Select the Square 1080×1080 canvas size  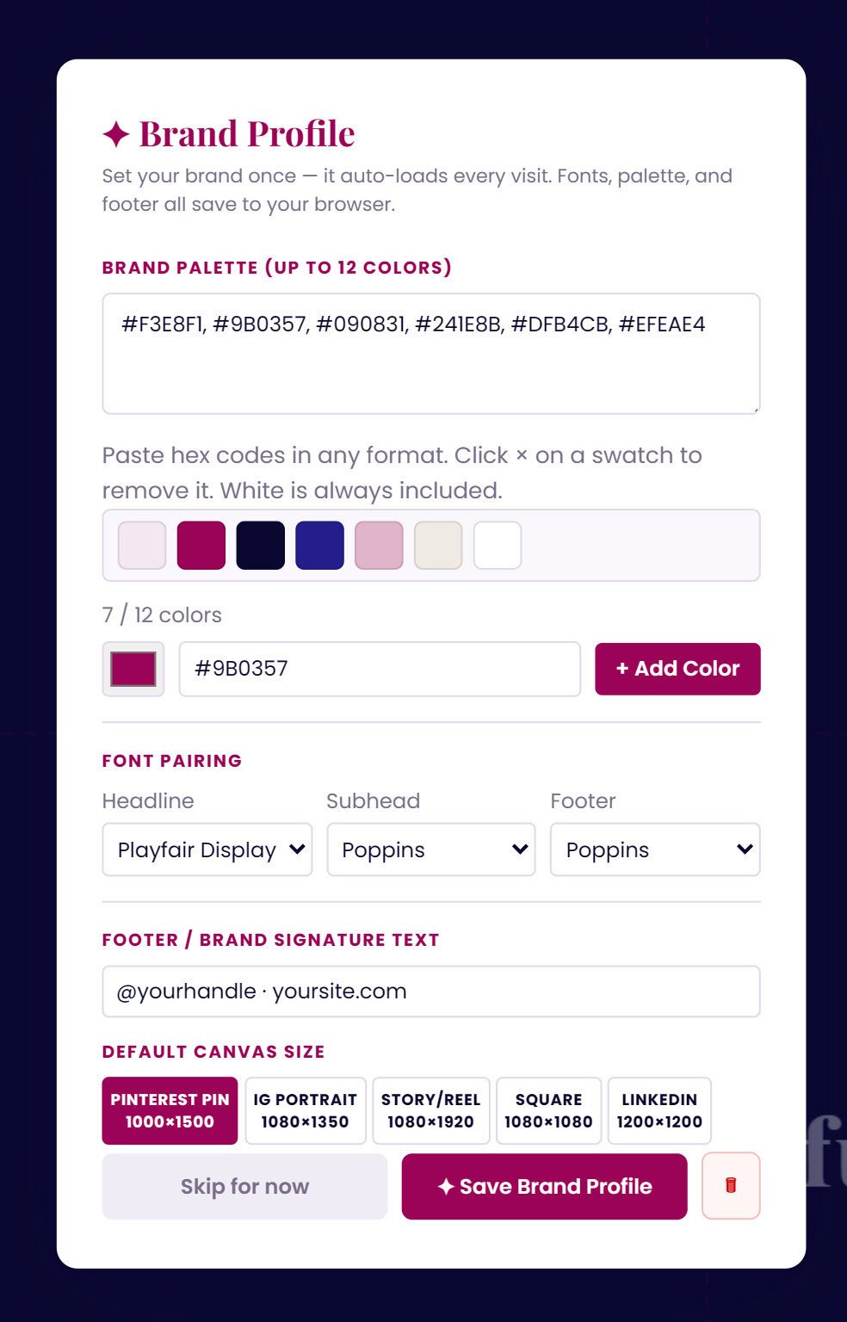[x=549, y=1110]
